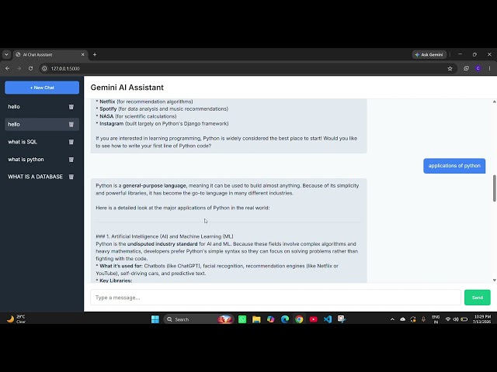
Task: Focus the 'Type a message...' input field
Action: coord(276,298)
